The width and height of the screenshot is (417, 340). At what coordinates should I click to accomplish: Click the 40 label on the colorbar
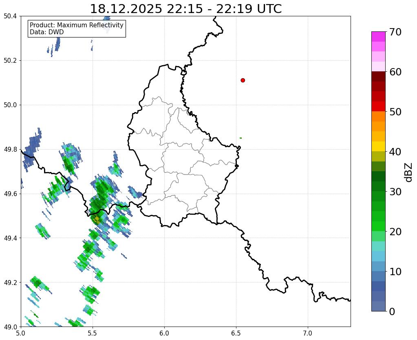395,152
